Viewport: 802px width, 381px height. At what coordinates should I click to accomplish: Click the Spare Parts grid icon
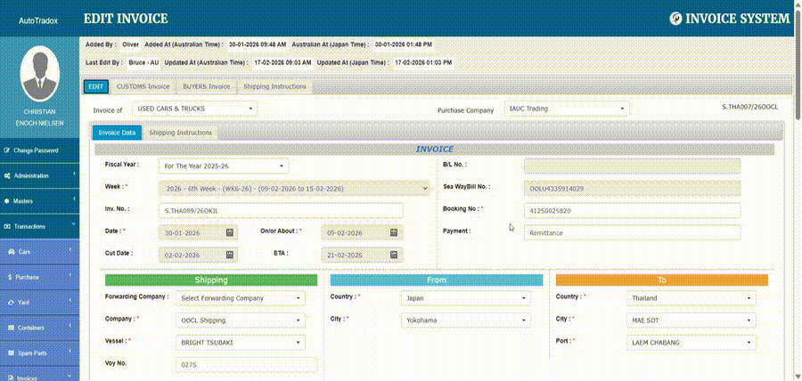point(11,353)
